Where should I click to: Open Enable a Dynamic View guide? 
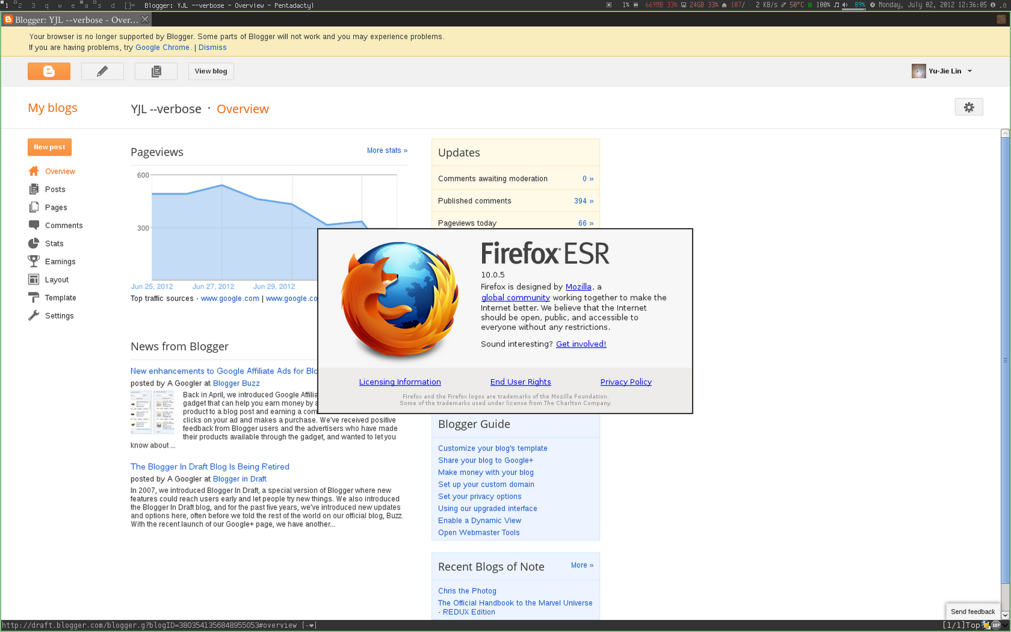point(480,520)
